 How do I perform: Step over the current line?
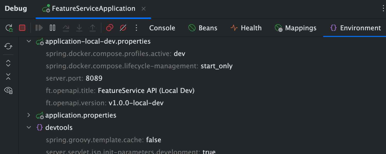pyautogui.click(x=66, y=28)
